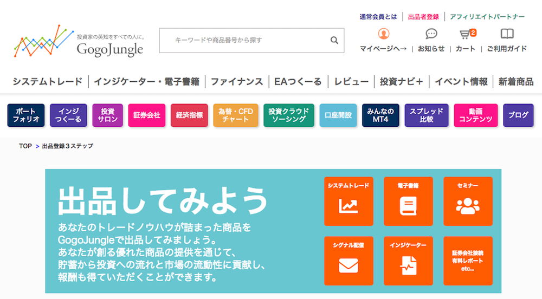Click みんなのMT4 button
The width and height of the screenshot is (542, 299).
[380, 115]
